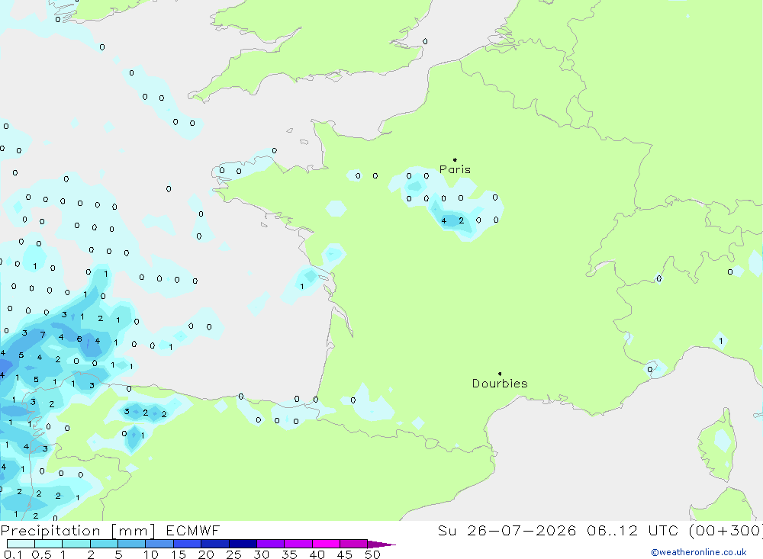Click the Precipitation [mm] ECMWF title
Viewport: 763px width, 559px height.
(x=110, y=530)
